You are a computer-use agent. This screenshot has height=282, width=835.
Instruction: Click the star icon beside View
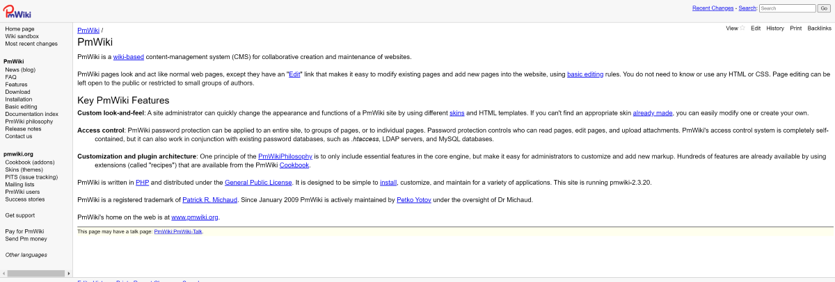pos(742,28)
